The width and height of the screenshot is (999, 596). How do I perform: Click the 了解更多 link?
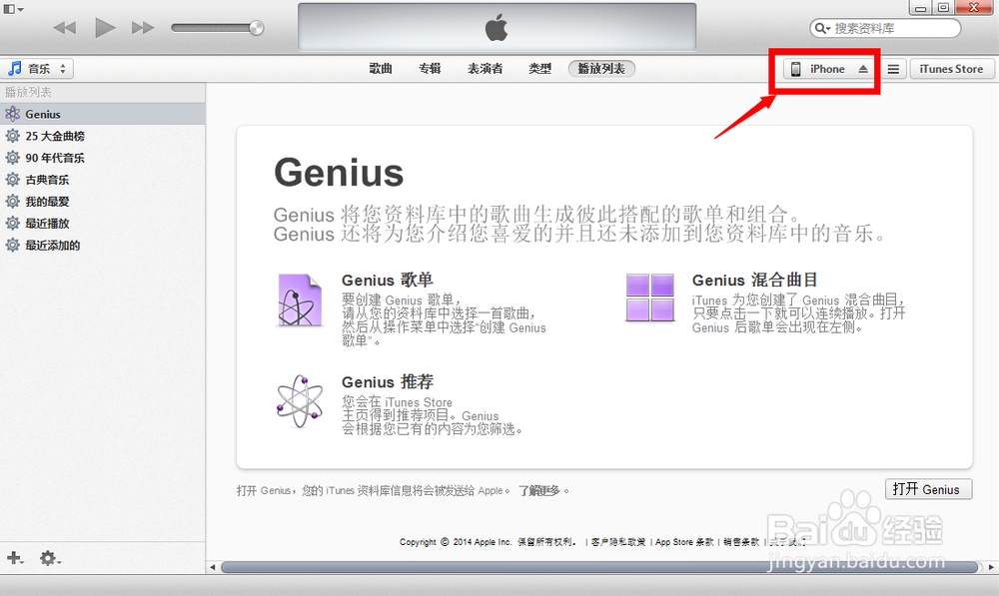tap(539, 491)
